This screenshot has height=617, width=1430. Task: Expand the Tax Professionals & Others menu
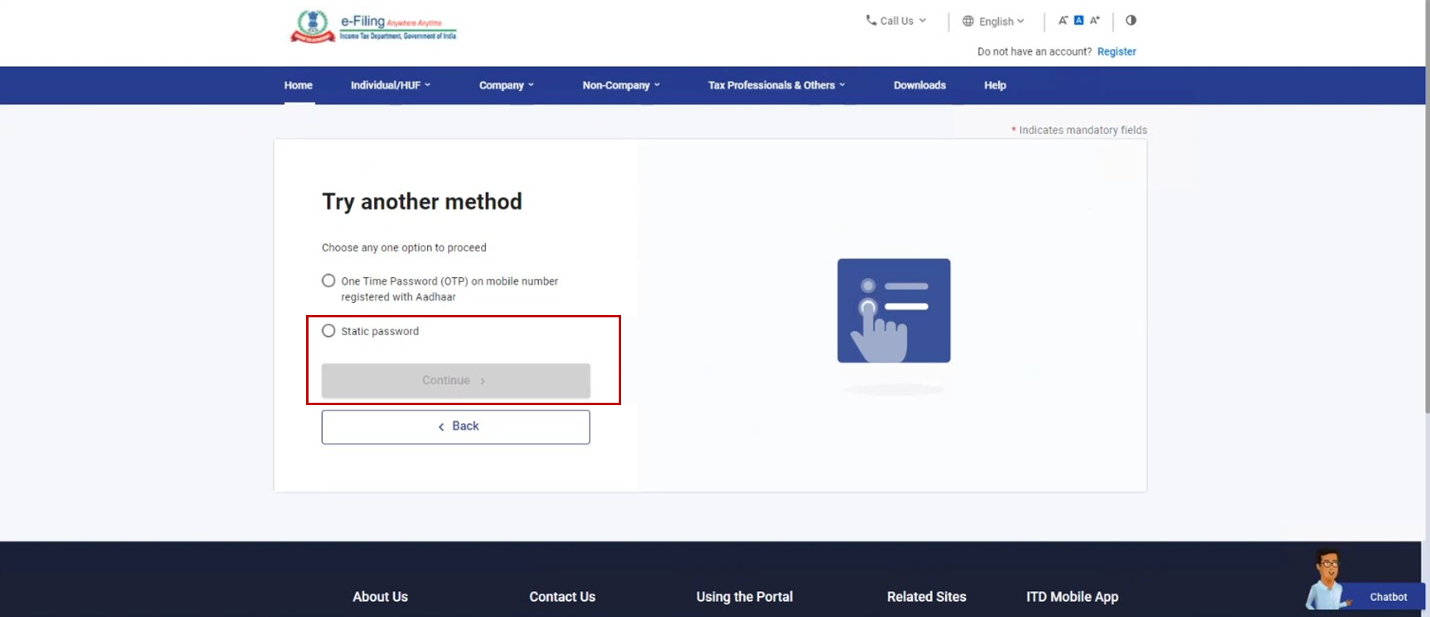[x=776, y=85]
